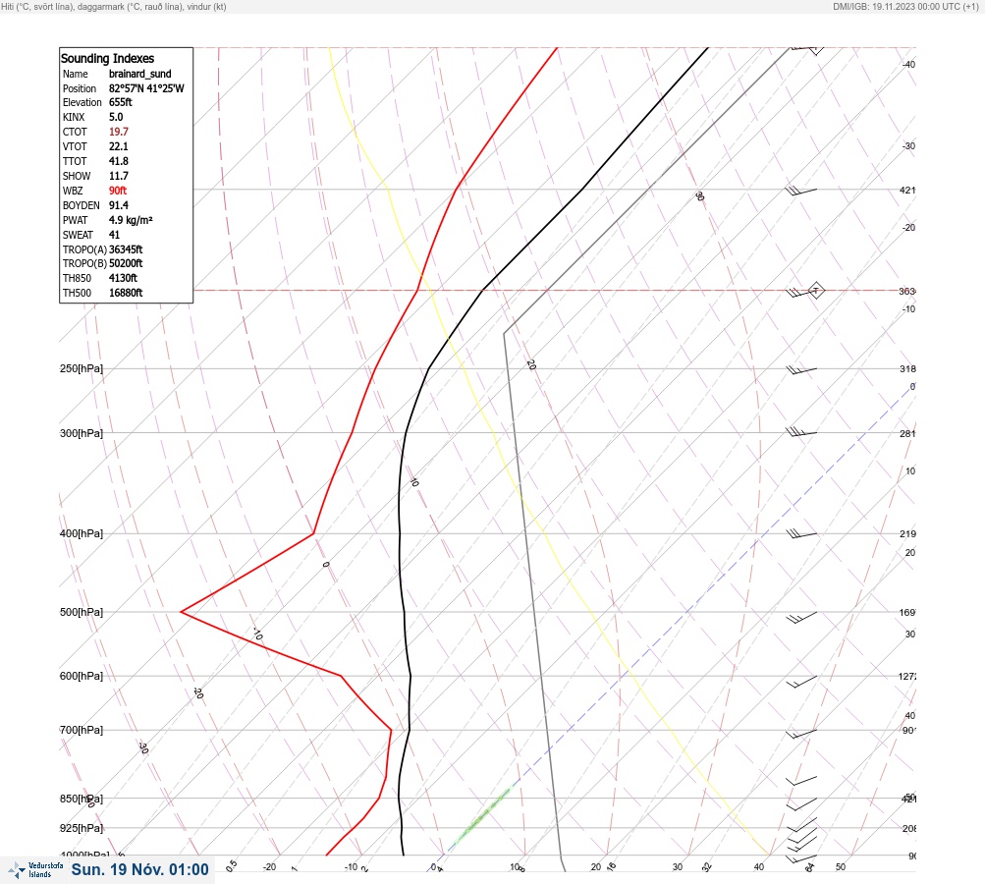The height and width of the screenshot is (884, 985).
Task: Click the wind barb on 250 hPa line
Action: 801,370
